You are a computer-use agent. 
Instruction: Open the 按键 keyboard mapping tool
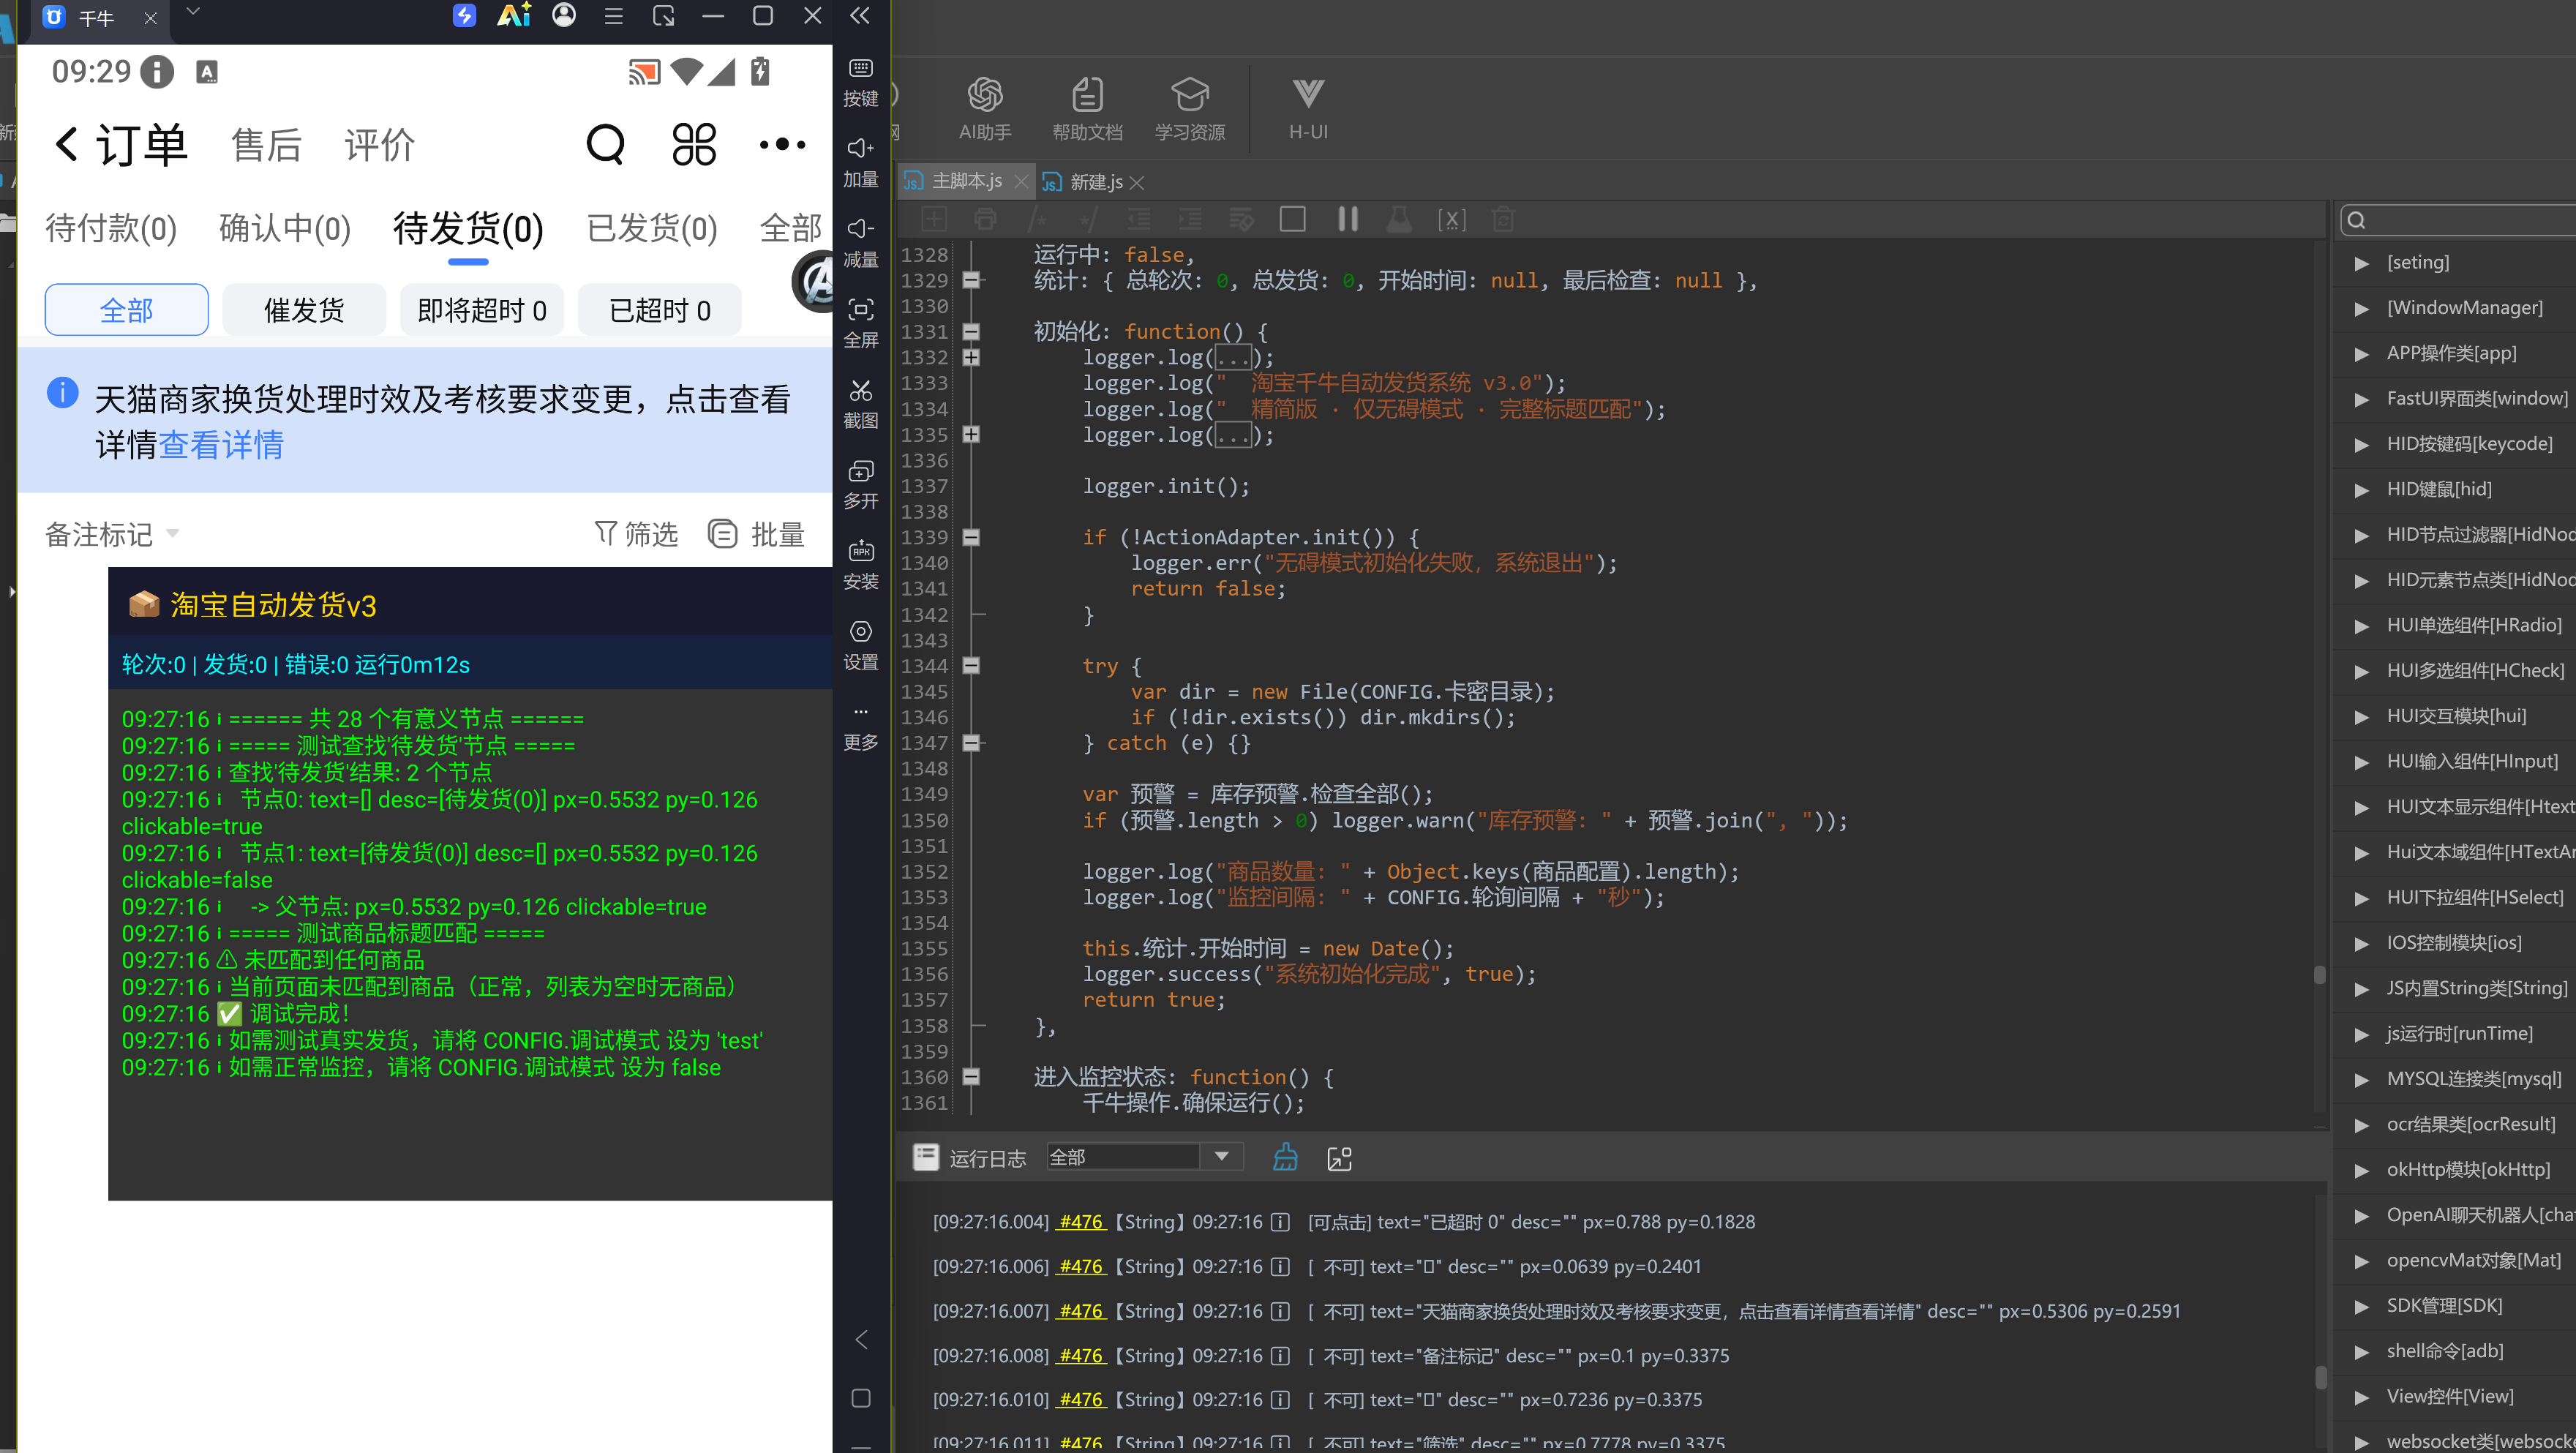(860, 81)
